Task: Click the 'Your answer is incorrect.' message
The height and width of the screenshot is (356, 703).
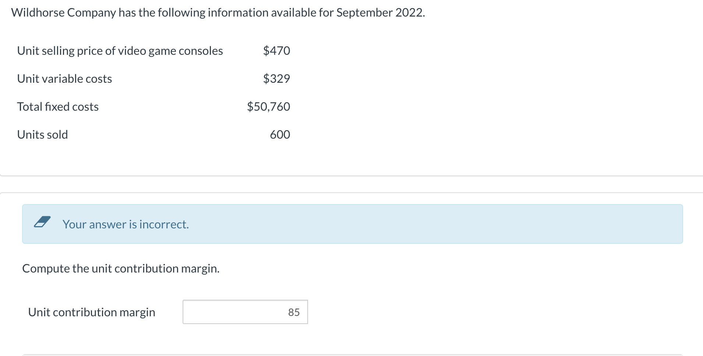Action: (126, 224)
